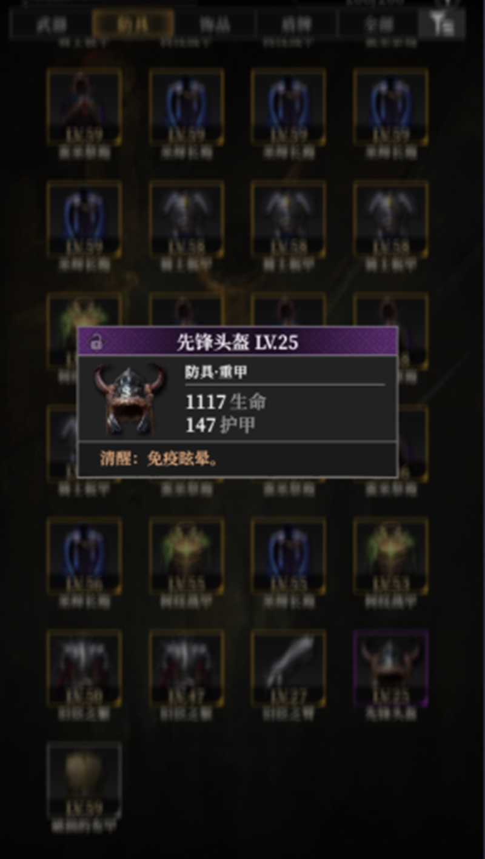Open the 饰品 (accessories) tab
Screen dimensions: 485x859
pos(215,25)
